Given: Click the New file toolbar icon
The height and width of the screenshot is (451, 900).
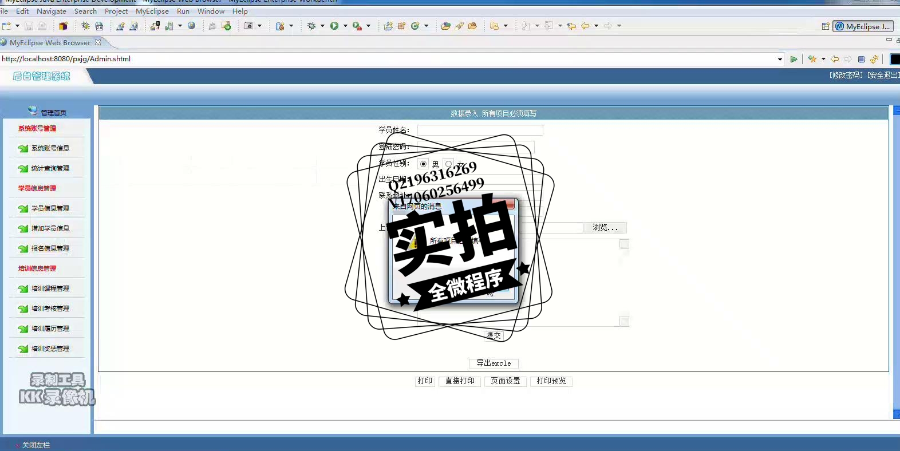Looking at the screenshot, I should point(7,26).
